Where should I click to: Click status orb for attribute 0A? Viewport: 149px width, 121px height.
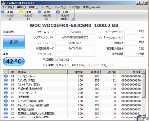6,101
